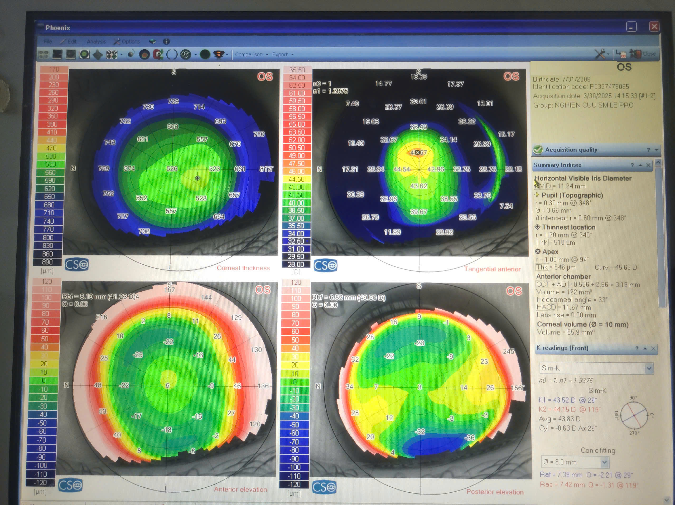Click the 470 yellow swatch in thickness scale
This screenshot has width=675, height=505.
52,148
